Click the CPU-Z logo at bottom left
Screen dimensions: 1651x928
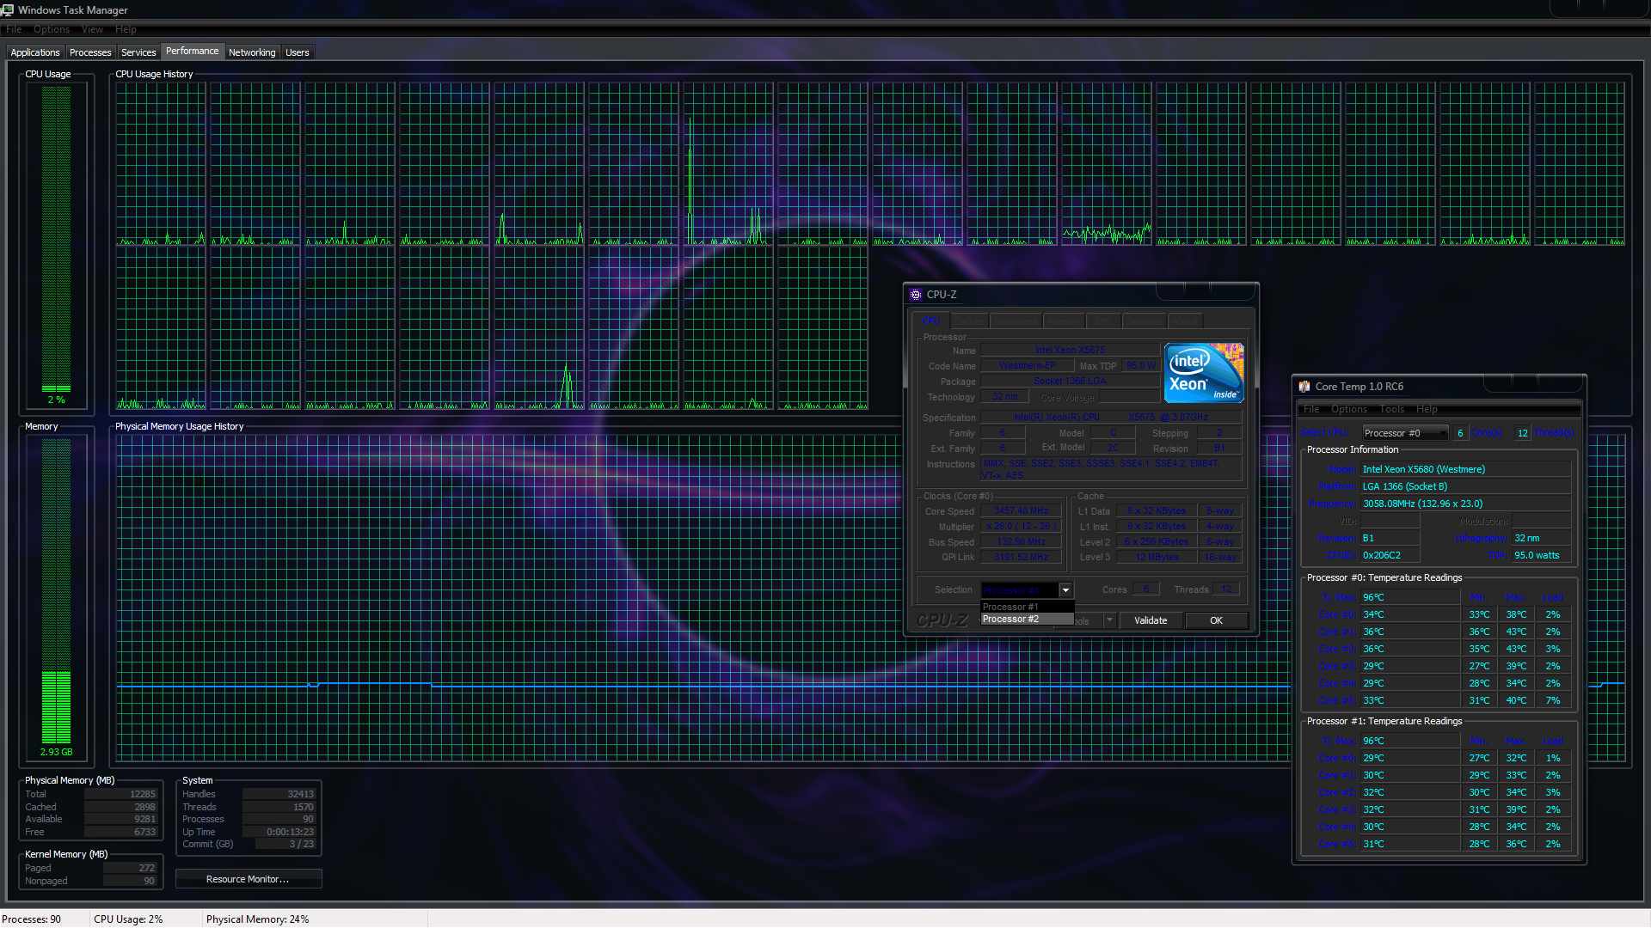(x=942, y=620)
